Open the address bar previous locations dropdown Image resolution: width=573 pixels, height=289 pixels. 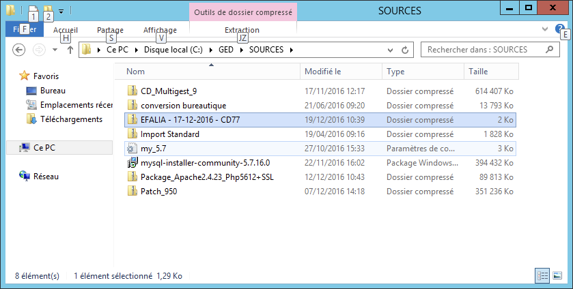[392, 50]
